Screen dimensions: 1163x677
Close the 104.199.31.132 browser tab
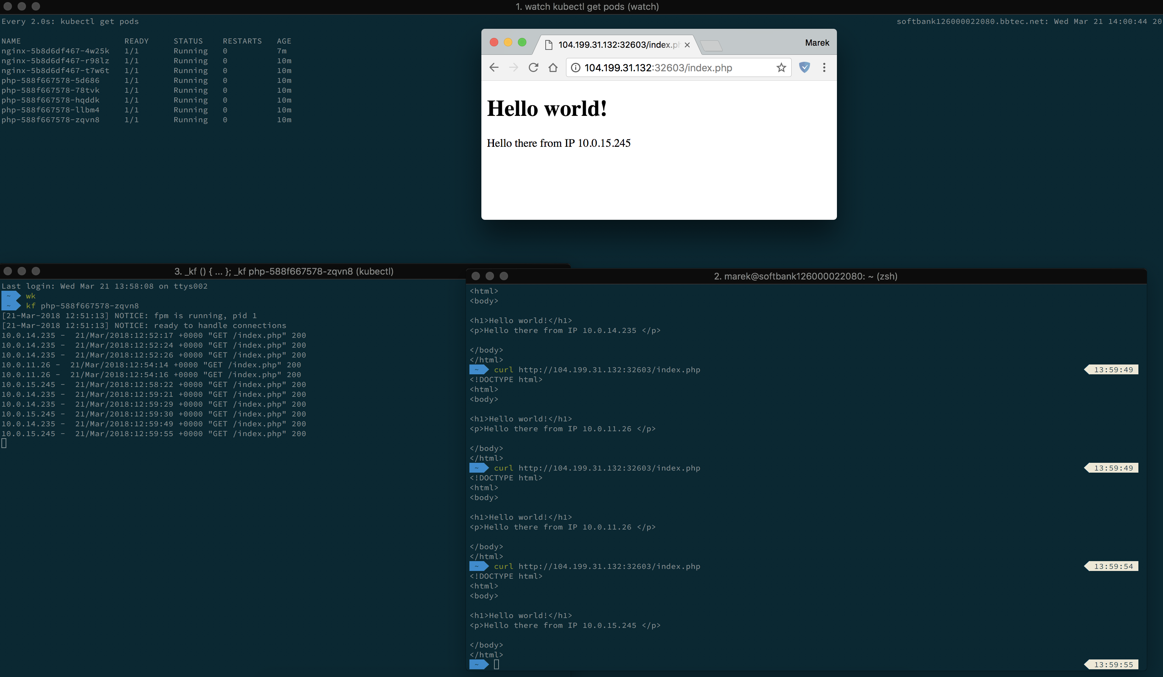tap(687, 45)
